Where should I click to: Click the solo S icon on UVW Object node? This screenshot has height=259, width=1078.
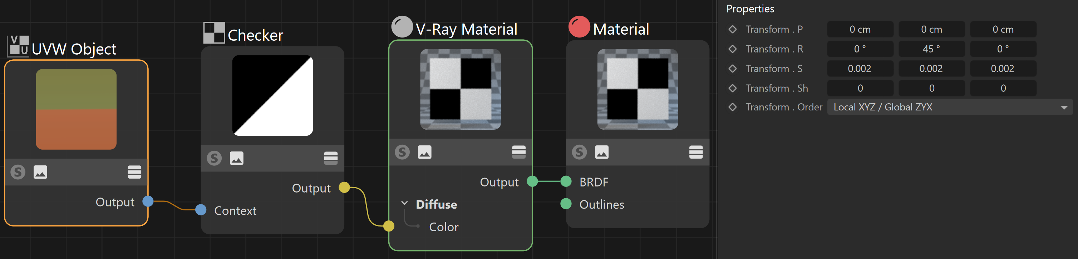pos(18,172)
